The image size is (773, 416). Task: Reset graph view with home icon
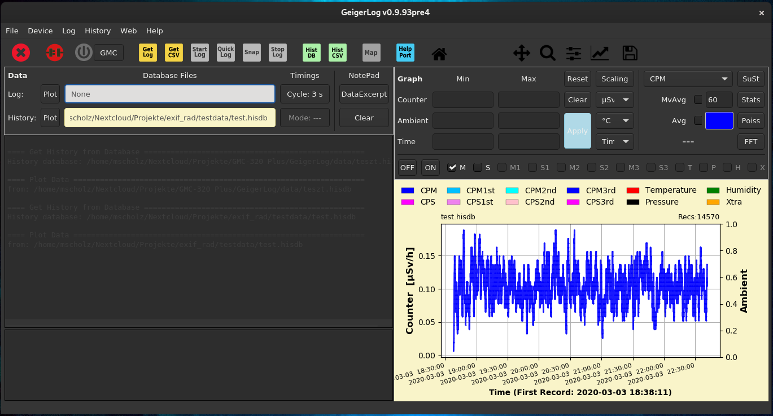439,54
